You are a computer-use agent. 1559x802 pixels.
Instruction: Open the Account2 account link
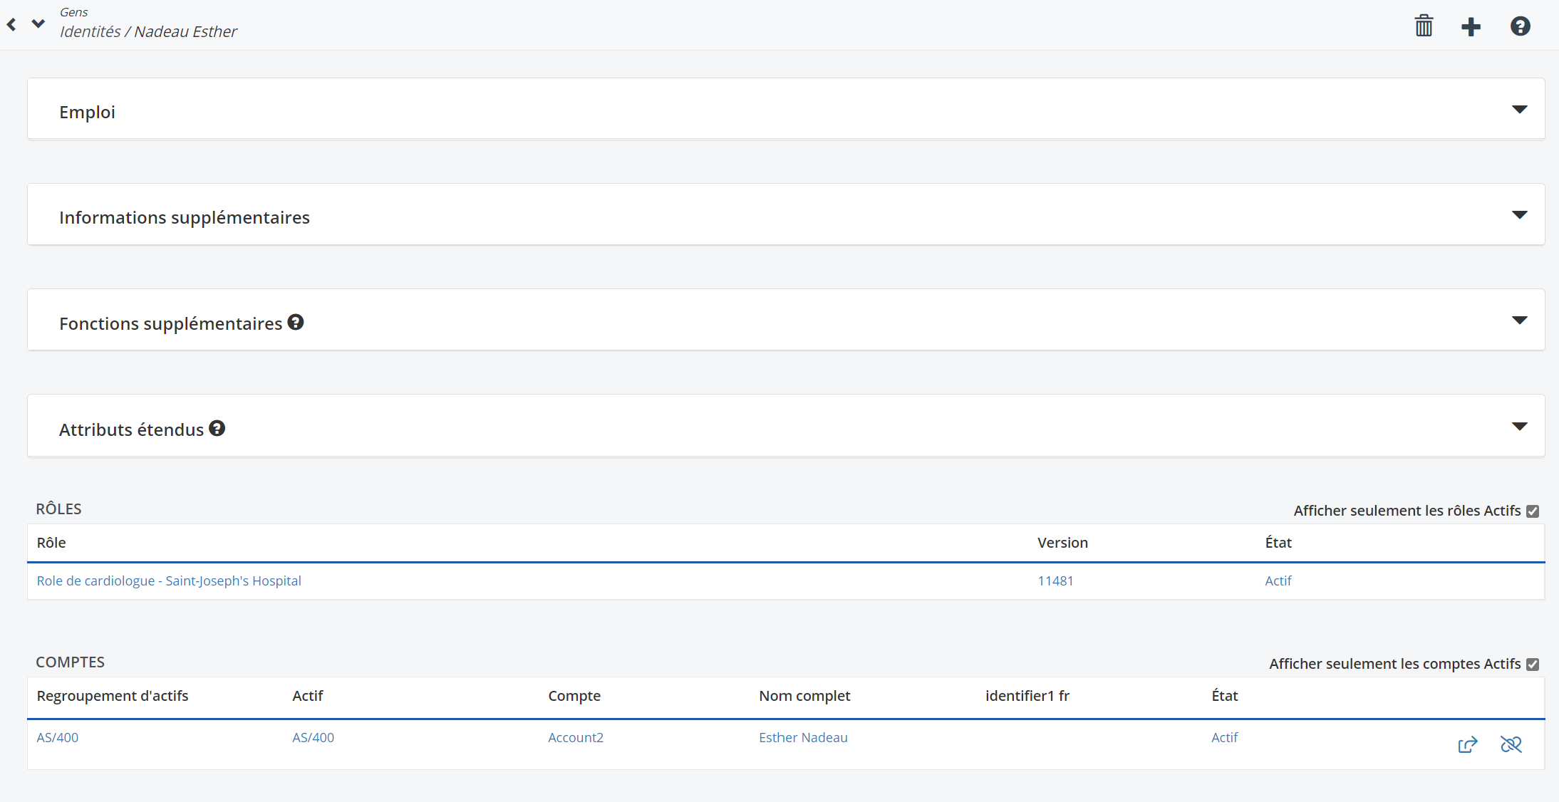tap(576, 737)
